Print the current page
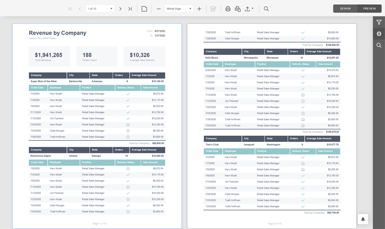Image resolution: width=385 pixels, height=229 pixels. 238,9
